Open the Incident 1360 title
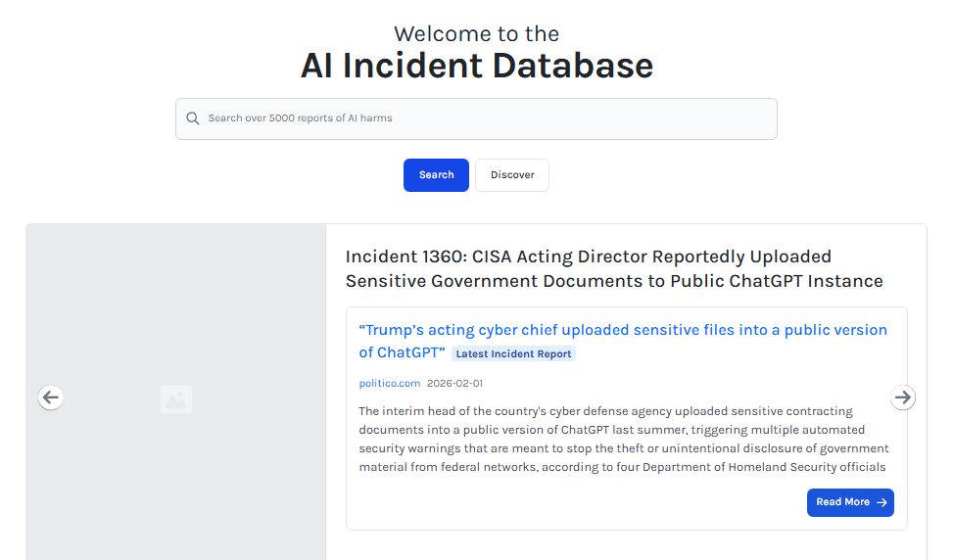 [x=588, y=257]
